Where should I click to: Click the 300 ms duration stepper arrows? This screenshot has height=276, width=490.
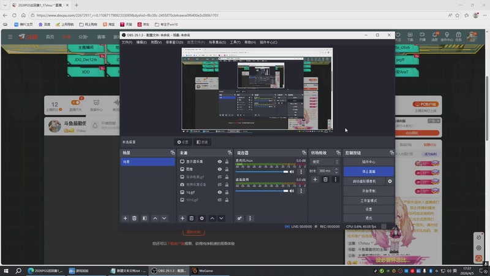[336, 171]
